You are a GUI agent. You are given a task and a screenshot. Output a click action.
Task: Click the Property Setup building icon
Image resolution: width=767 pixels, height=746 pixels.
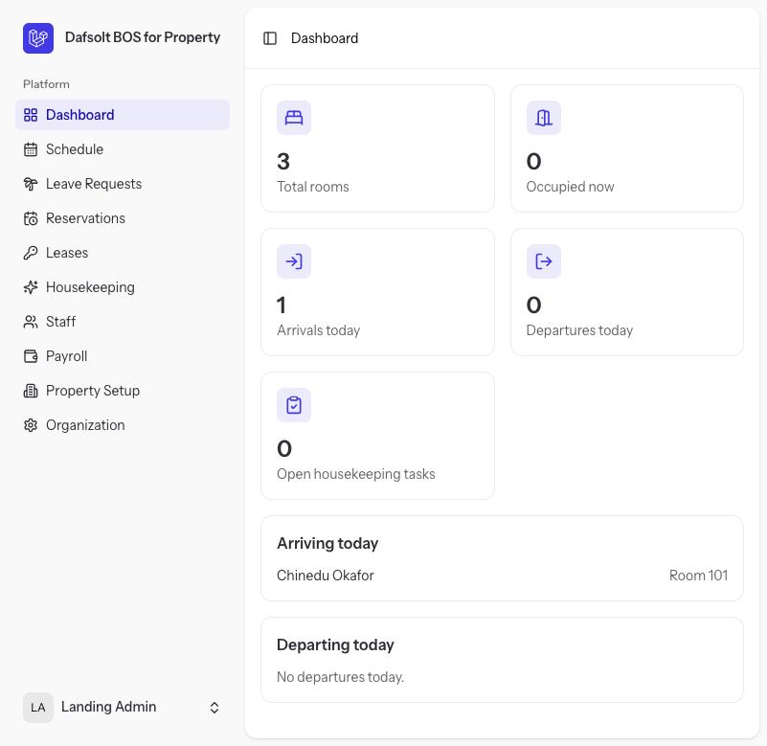tap(31, 391)
